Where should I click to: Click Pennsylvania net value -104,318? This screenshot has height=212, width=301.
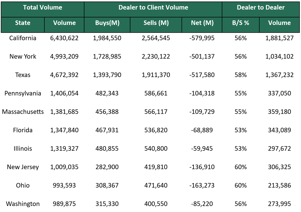(202, 93)
